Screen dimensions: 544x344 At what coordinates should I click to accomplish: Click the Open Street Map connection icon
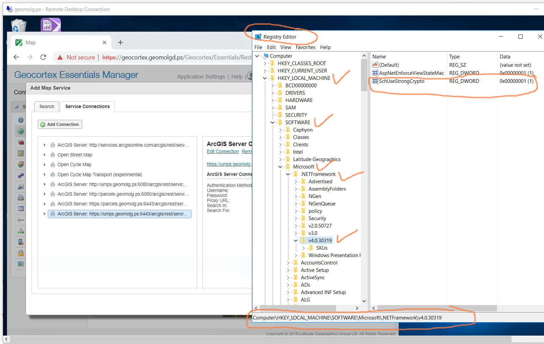coord(53,155)
